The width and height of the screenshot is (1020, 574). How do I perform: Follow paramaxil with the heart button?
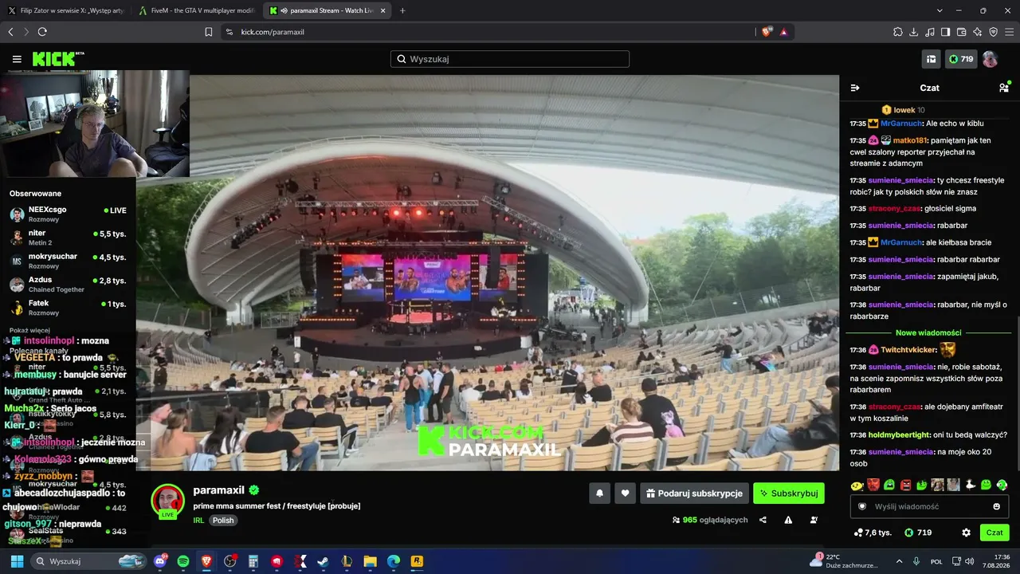(625, 493)
